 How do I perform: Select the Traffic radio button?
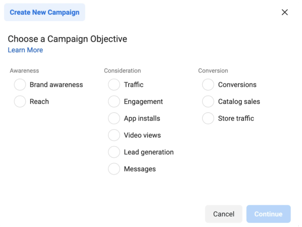[114, 85]
